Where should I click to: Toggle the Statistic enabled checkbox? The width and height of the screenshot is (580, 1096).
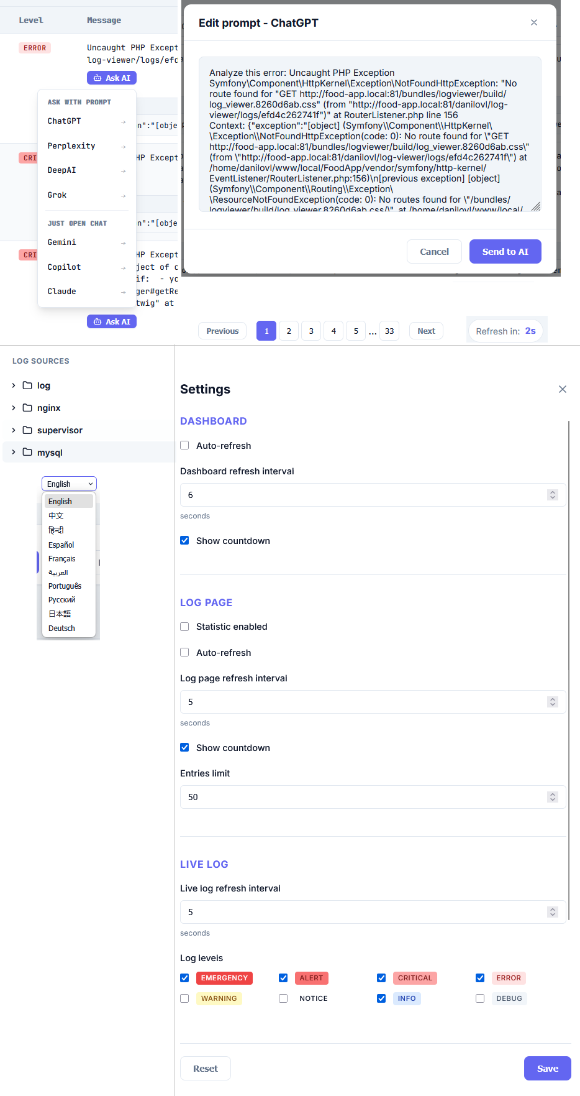(184, 627)
